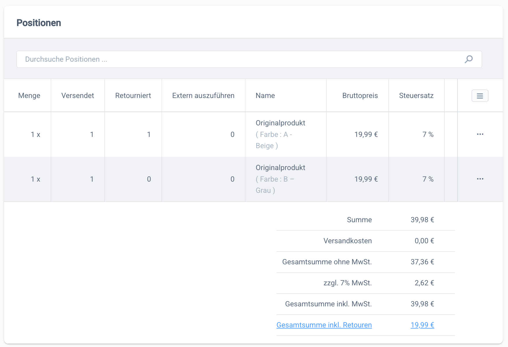Image resolution: width=508 pixels, height=347 pixels.
Task: Sort by the Versendet column header
Action: (x=78, y=96)
